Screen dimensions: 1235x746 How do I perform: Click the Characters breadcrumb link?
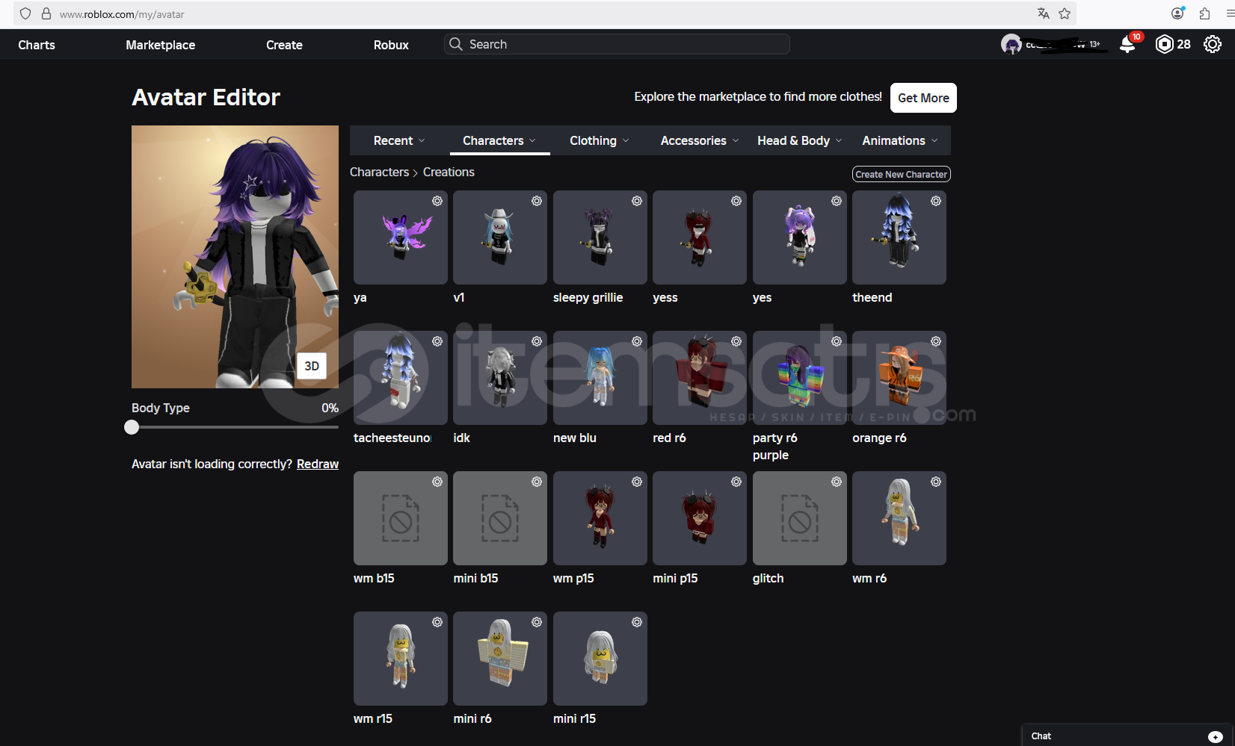click(x=379, y=172)
